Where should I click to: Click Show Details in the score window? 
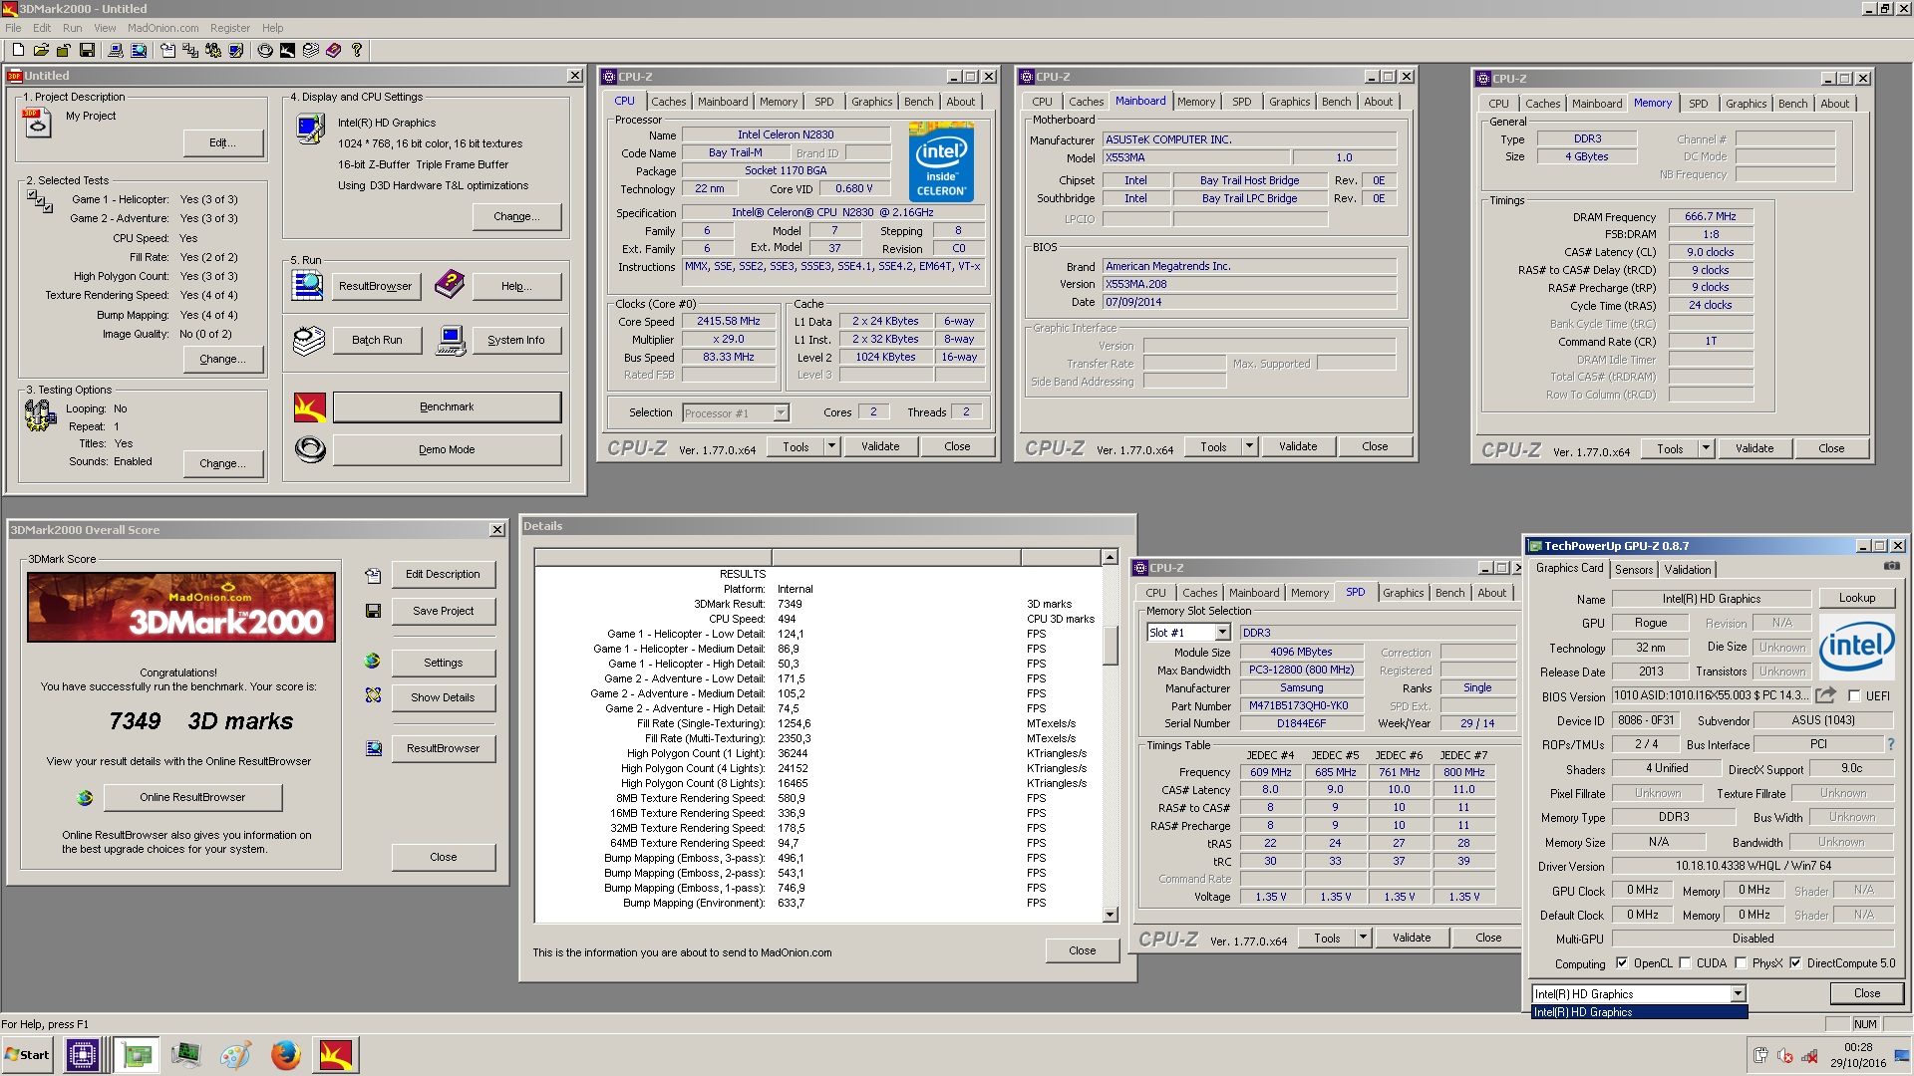443,697
